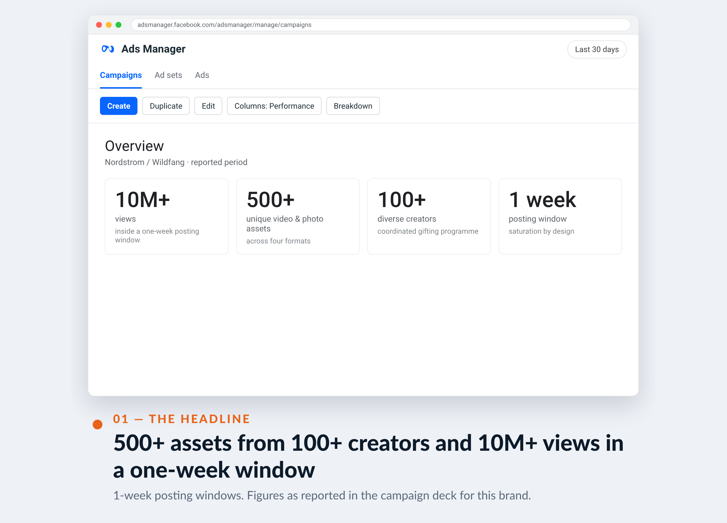
Task: Click the Edit button
Action: pos(208,106)
